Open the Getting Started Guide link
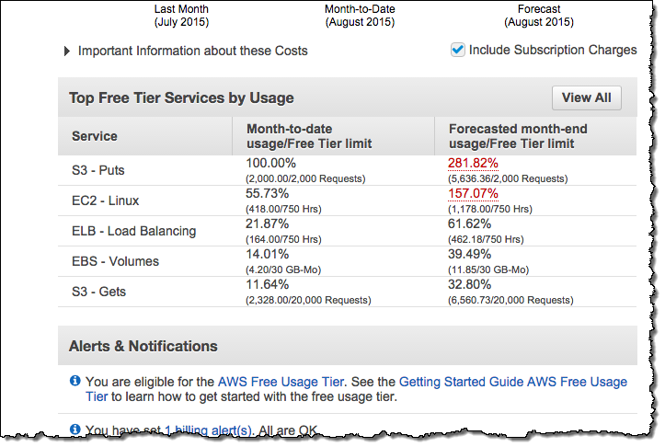Screen dimensions: 665x447 (467, 381)
